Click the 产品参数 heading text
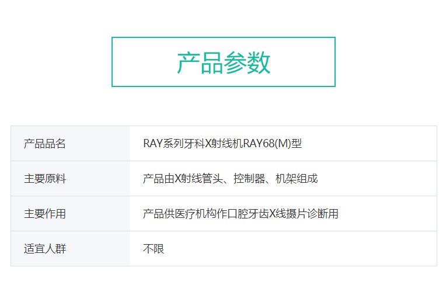 click(224, 63)
